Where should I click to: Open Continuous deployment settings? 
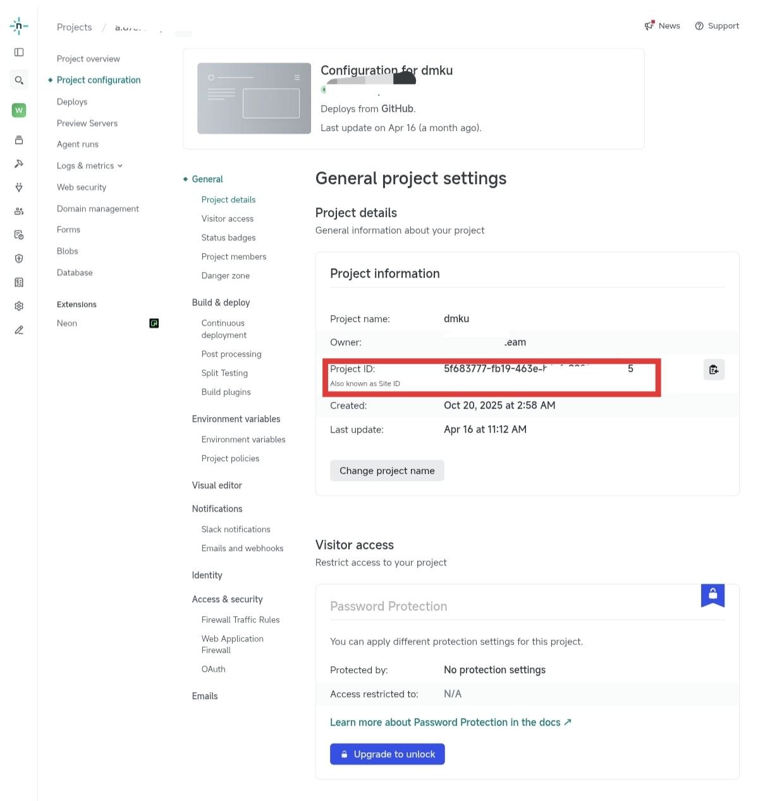coord(224,329)
